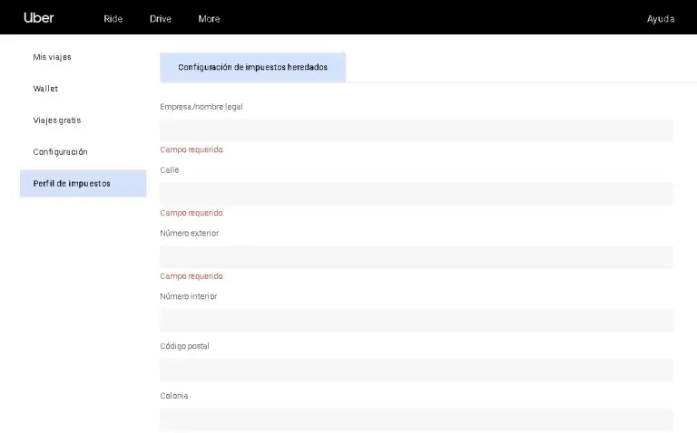Select the Colonia text field

[416, 419]
